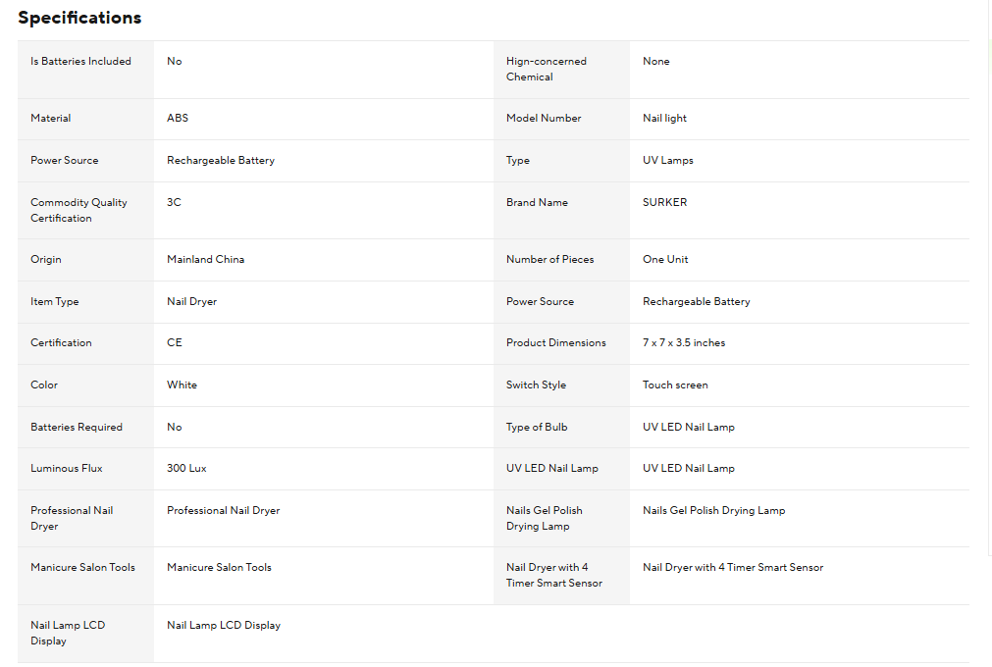Image resolution: width=992 pixels, height=667 pixels.
Task: Click the Luminous Flux value 300 Lux
Action: point(186,469)
